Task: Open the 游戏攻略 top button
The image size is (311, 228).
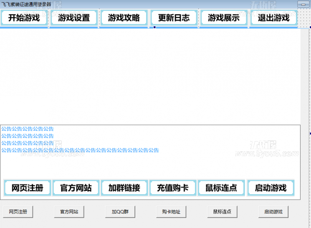Action: (124, 18)
